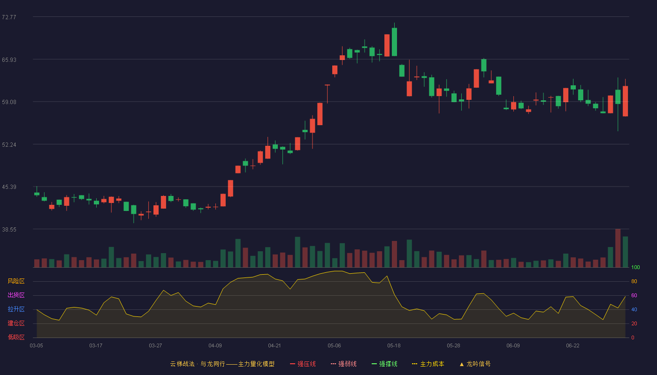Select the 04-09 date axis label
Screen dimensions: 657x375
tap(215, 345)
